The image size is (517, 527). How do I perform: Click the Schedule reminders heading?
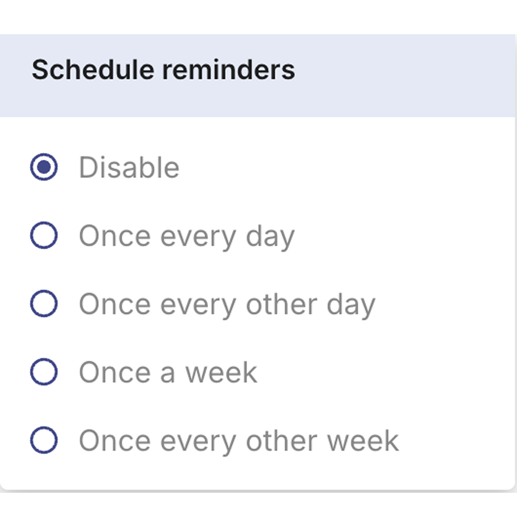(x=163, y=70)
